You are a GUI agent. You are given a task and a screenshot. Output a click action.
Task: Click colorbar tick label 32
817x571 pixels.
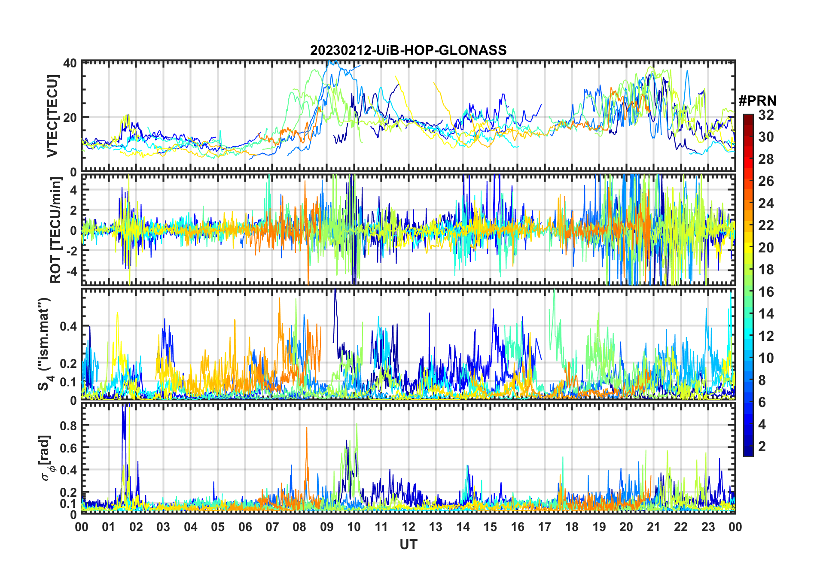[766, 115]
